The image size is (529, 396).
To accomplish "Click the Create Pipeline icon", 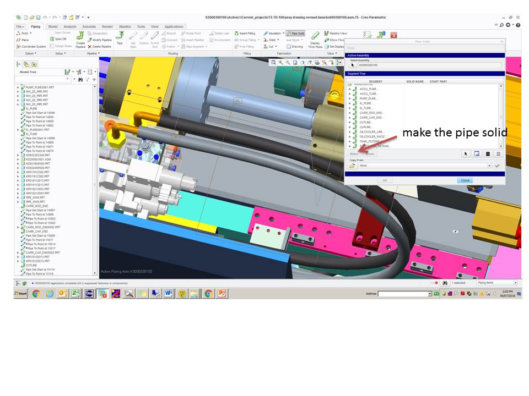I will coord(80,40).
